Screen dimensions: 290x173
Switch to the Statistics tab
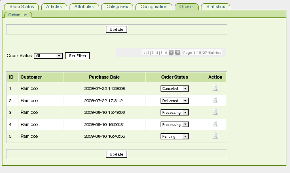216,6
